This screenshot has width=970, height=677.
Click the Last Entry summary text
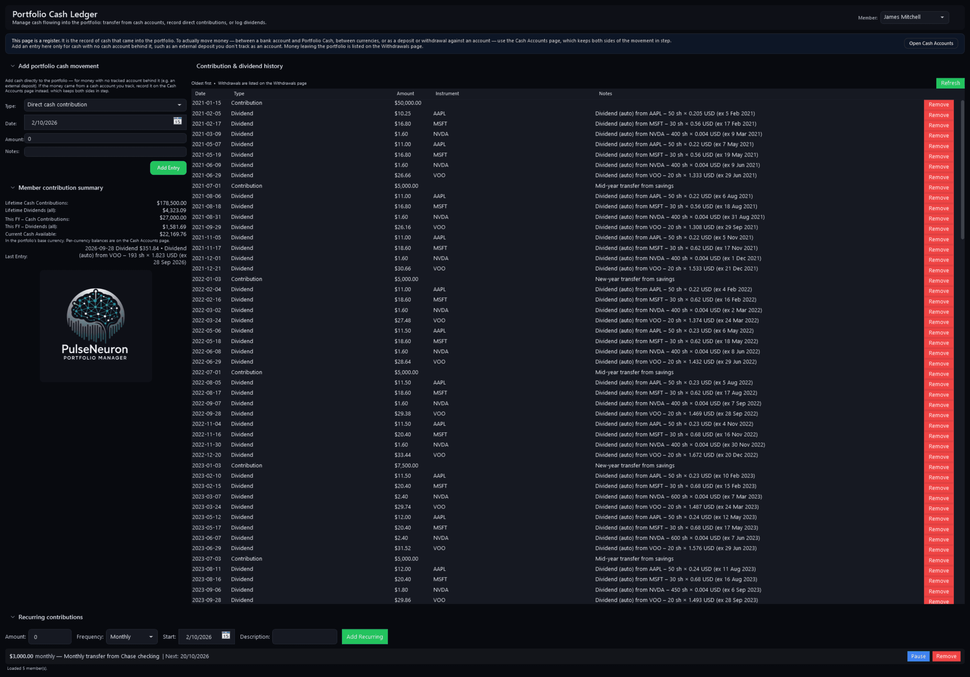pyautogui.click(x=133, y=255)
